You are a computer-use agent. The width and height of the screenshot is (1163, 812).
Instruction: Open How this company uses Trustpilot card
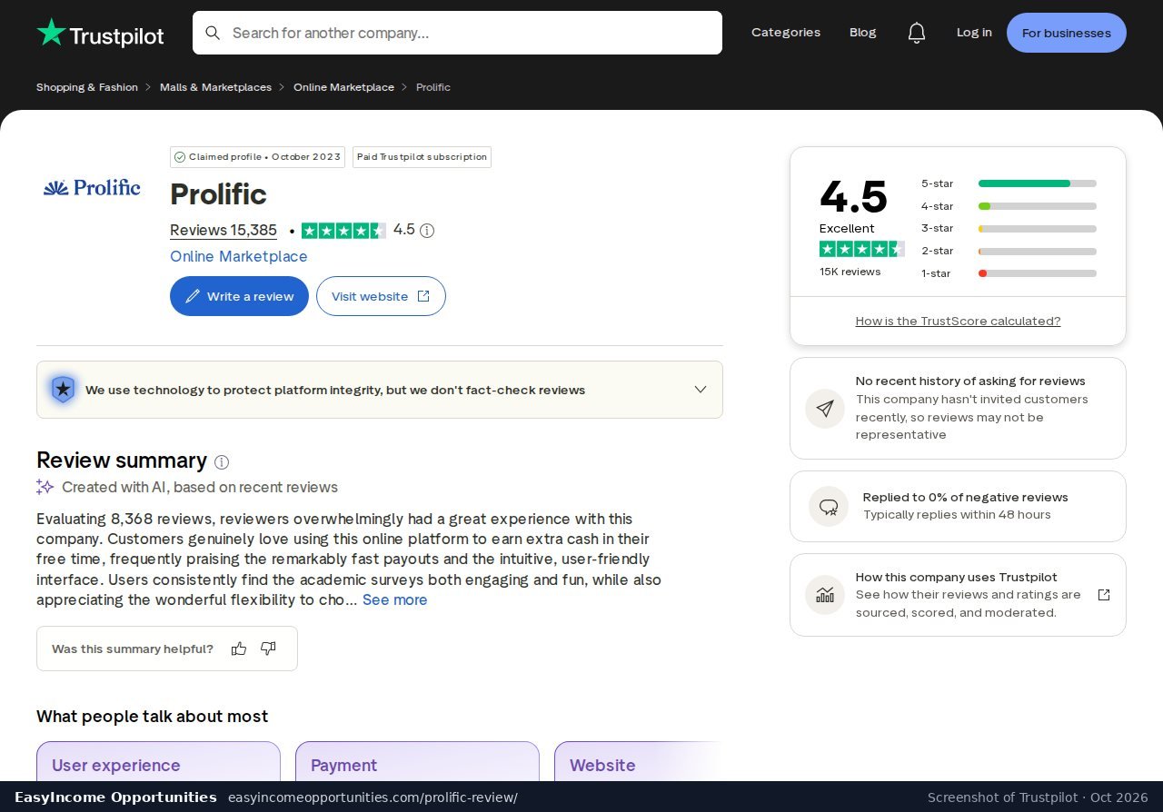click(958, 595)
